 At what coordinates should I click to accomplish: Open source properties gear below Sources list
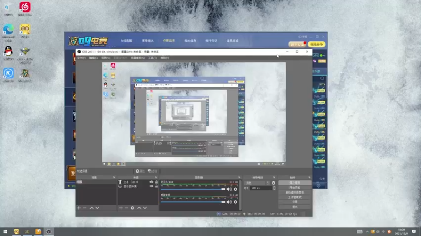[132, 208]
